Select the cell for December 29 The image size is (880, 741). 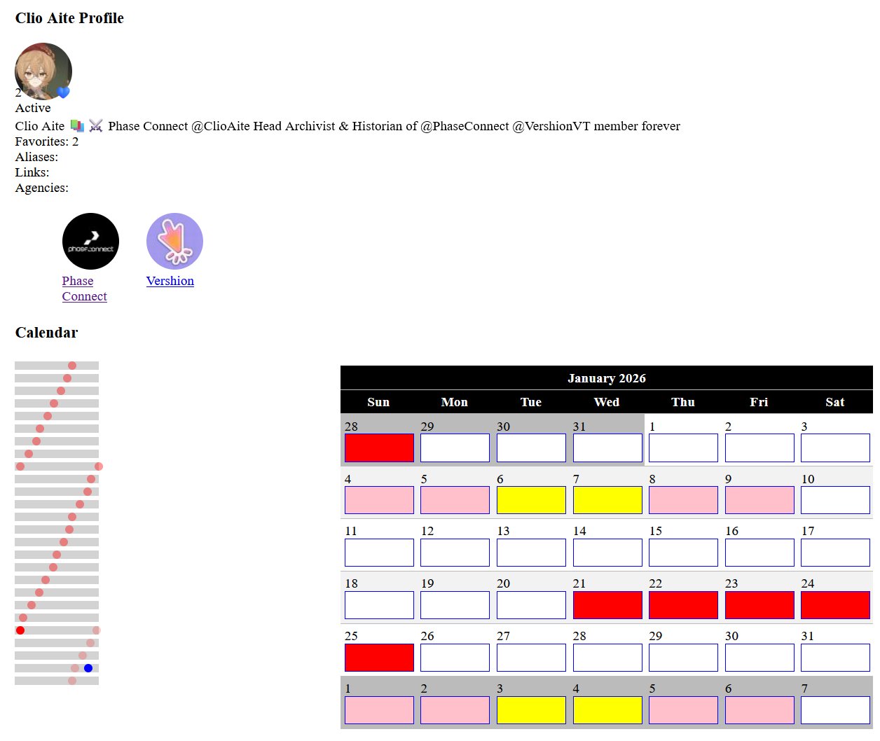tap(455, 448)
